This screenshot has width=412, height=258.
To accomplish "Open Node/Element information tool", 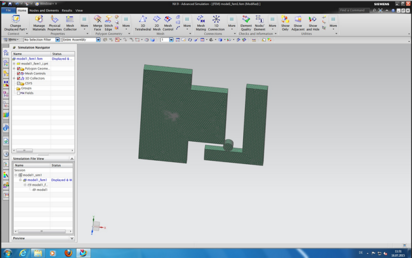I will (260, 23).
